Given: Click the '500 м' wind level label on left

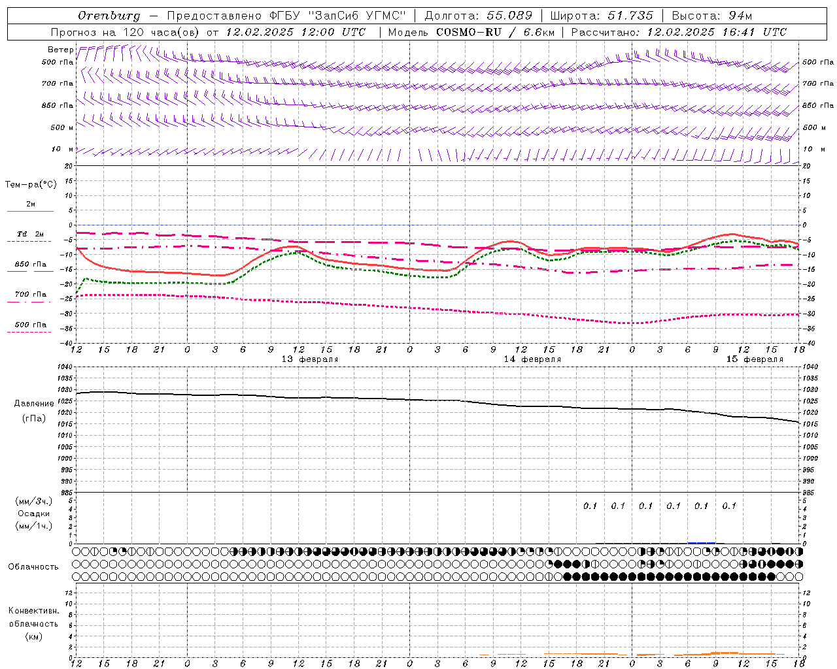Looking at the screenshot, I should pyautogui.click(x=61, y=127).
